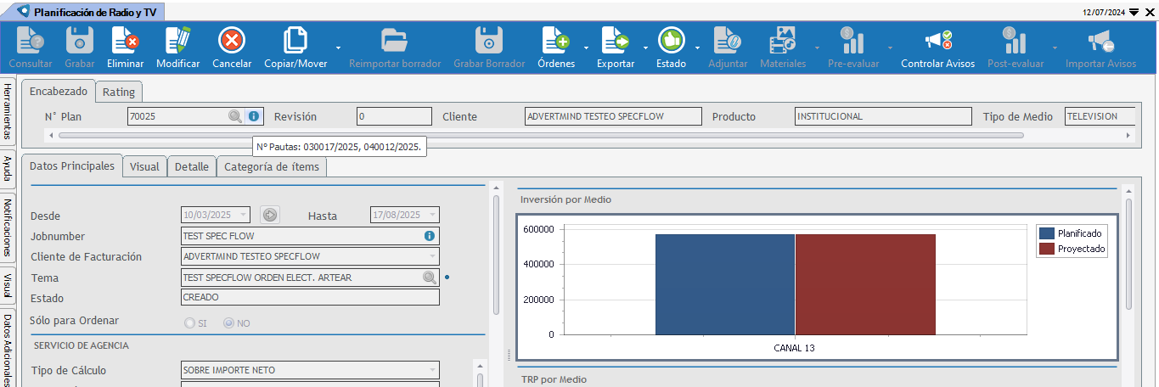Click Reimportar borrador folder icon
Image resolution: width=1159 pixels, height=387 pixels.
(x=395, y=40)
